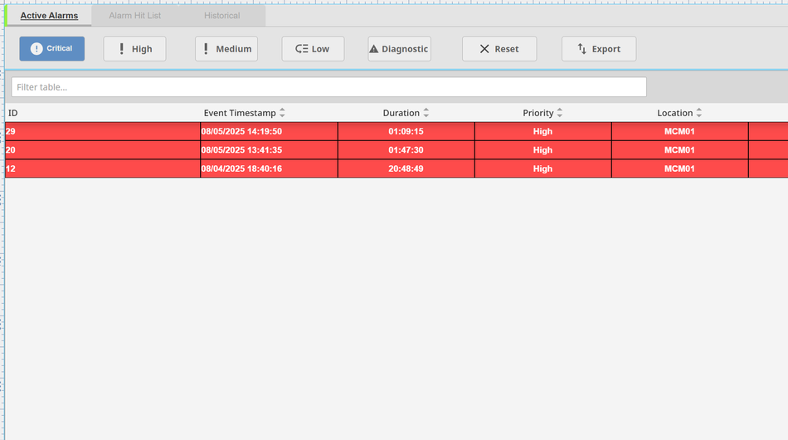This screenshot has width=788, height=440.
Task: Click the Export arrows icon
Action: click(582, 49)
